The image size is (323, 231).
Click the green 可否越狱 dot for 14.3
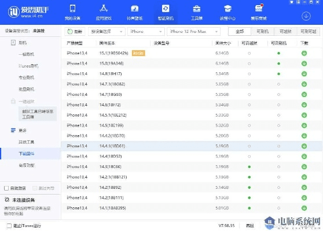click(249, 167)
